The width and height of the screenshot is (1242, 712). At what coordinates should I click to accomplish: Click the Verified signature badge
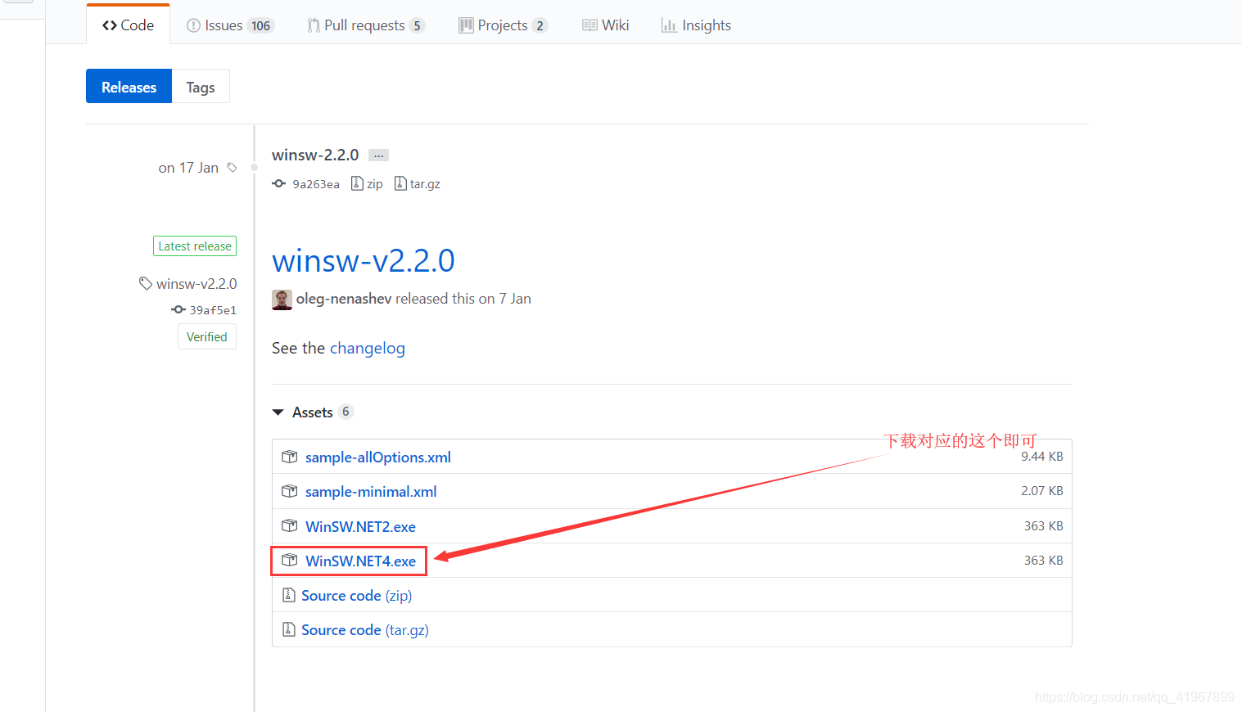point(207,336)
